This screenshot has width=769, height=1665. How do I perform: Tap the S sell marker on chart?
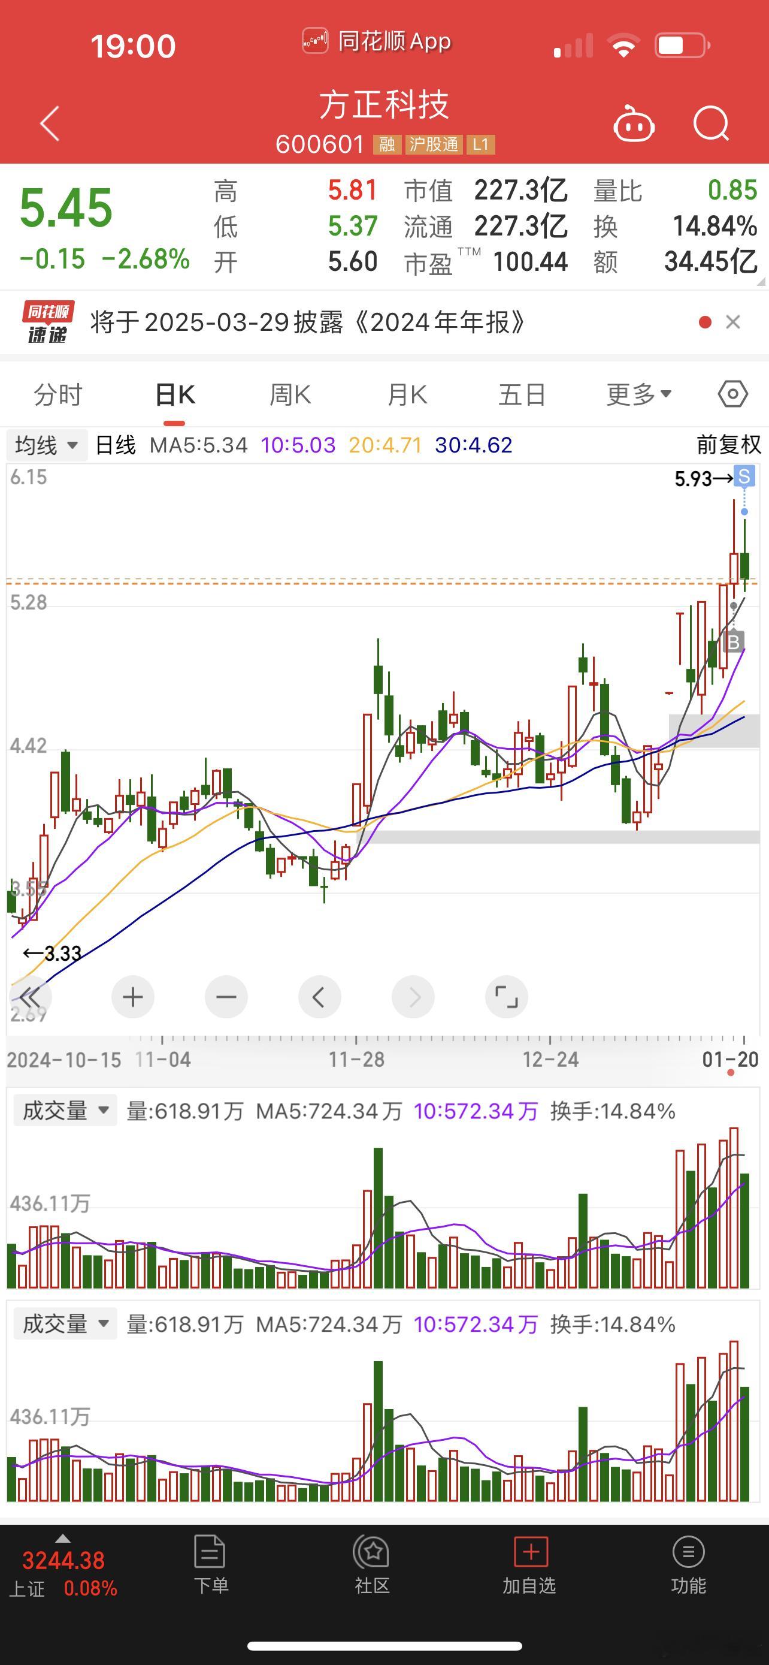click(x=744, y=477)
